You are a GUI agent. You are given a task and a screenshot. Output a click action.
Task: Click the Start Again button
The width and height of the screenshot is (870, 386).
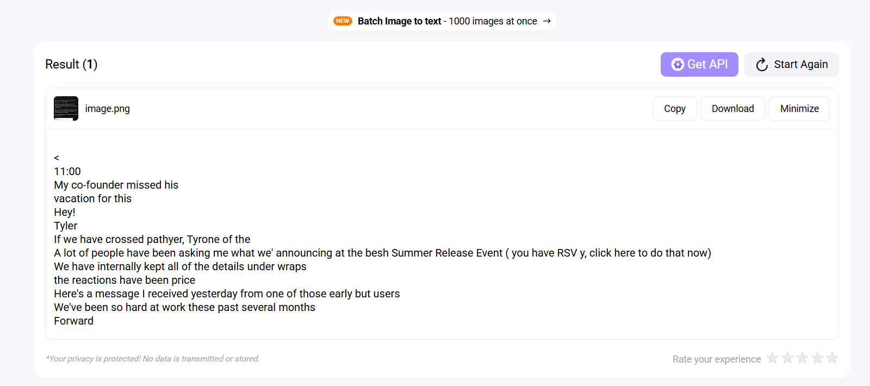pyautogui.click(x=792, y=64)
